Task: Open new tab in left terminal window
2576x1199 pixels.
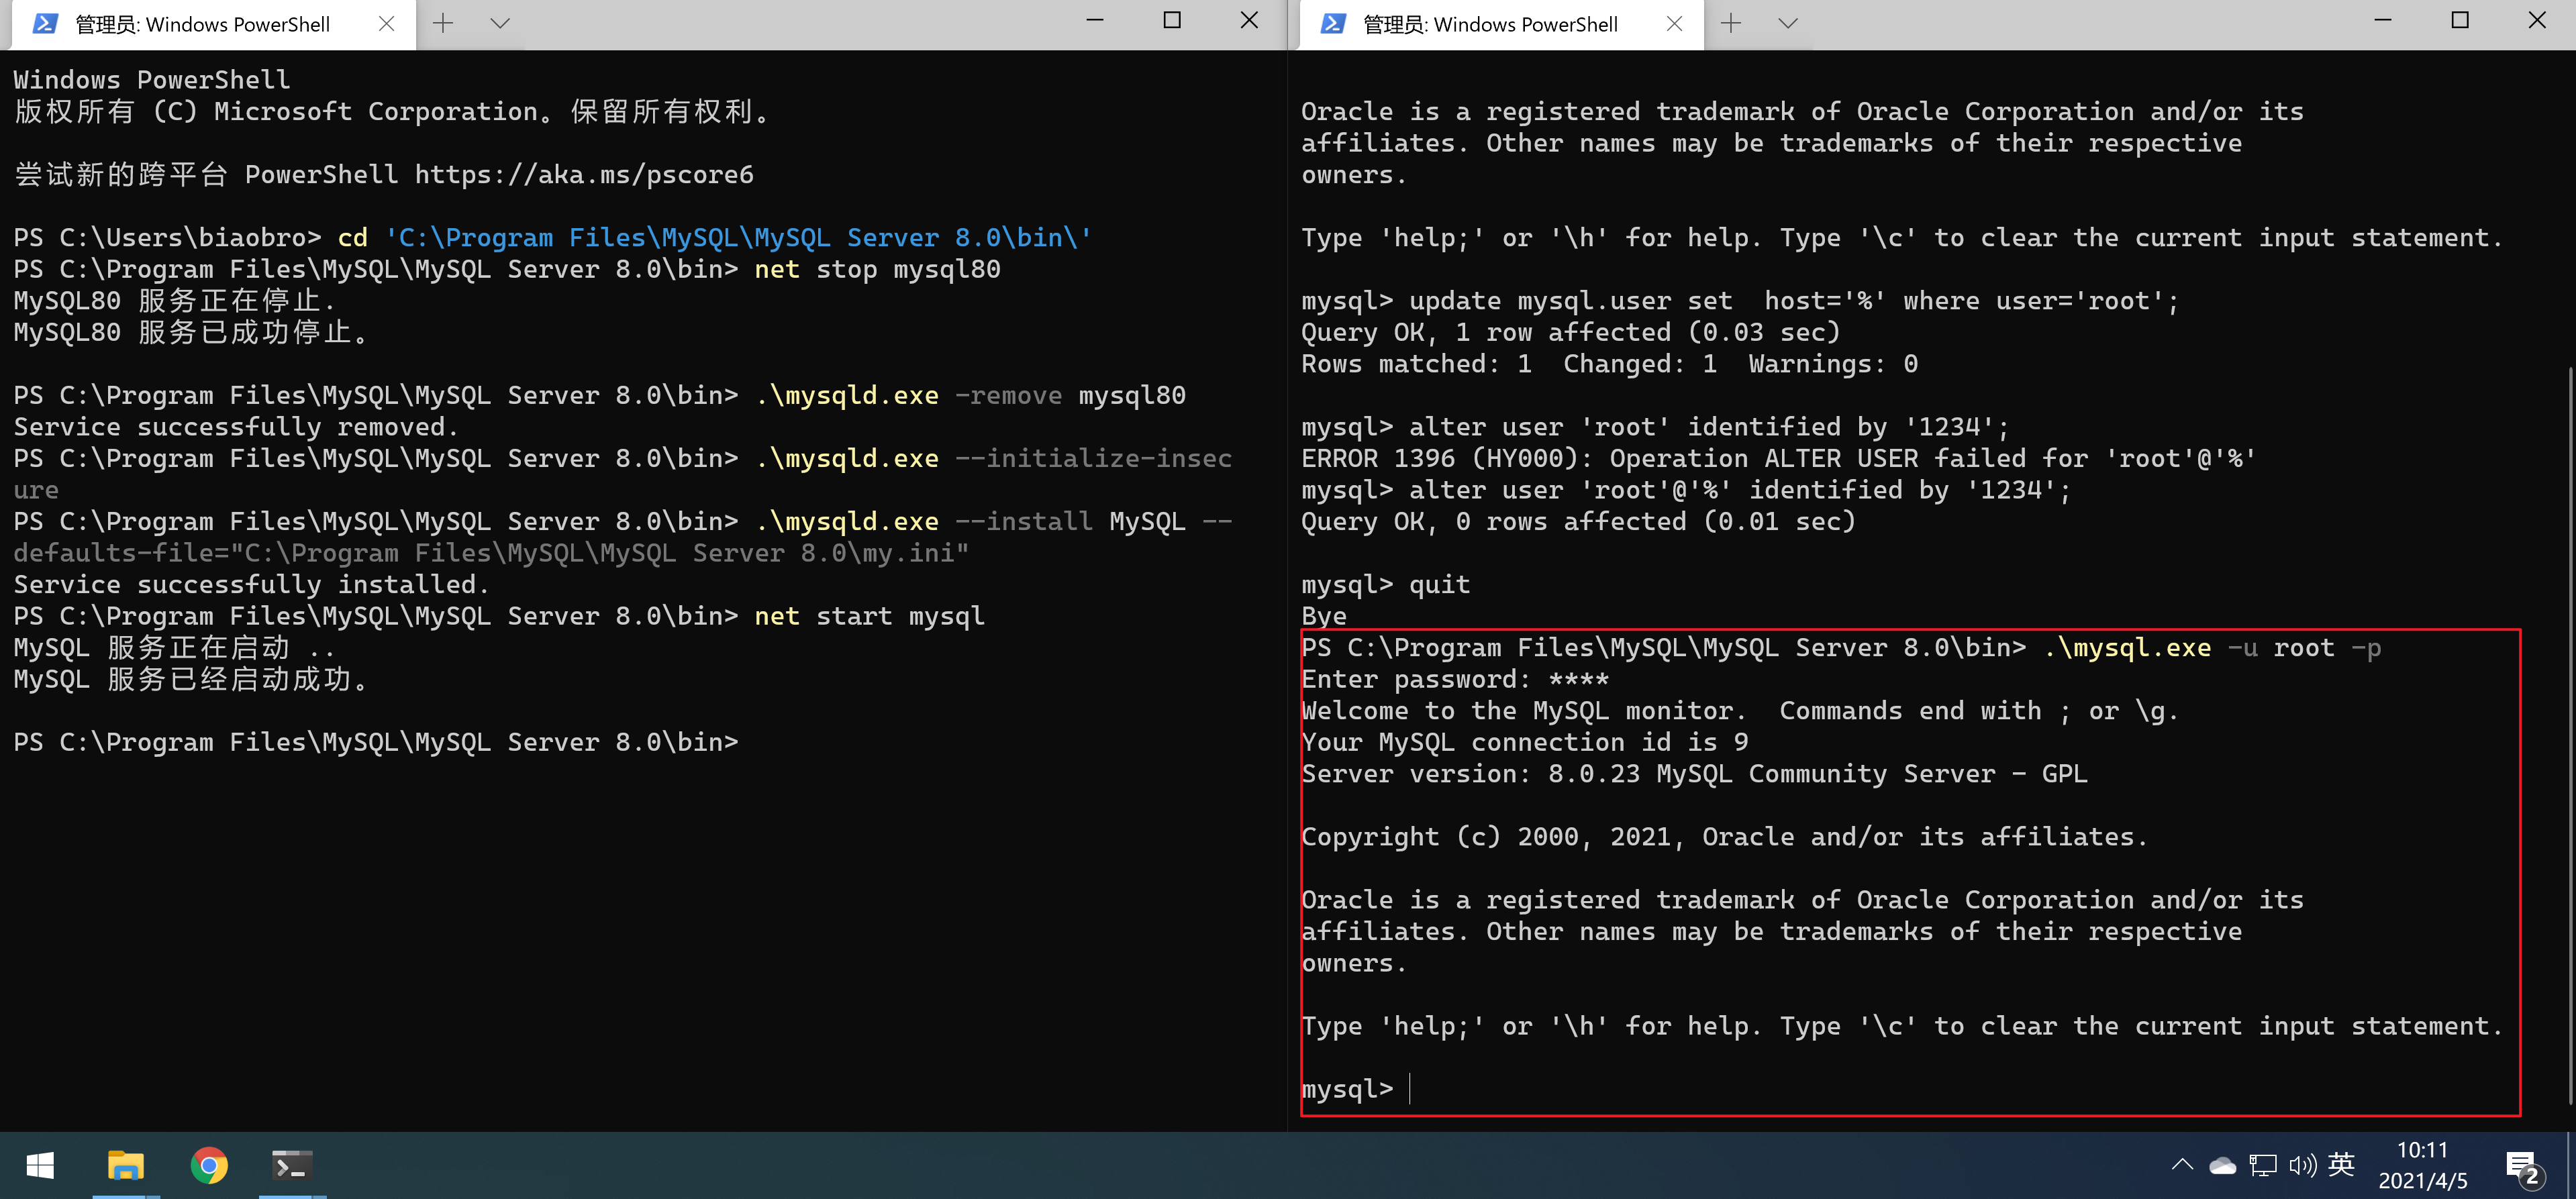Action: pyautogui.click(x=443, y=23)
